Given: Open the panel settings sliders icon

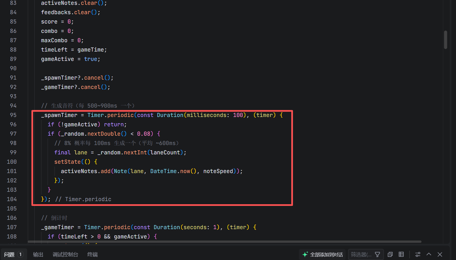Looking at the screenshot, I should (x=418, y=254).
